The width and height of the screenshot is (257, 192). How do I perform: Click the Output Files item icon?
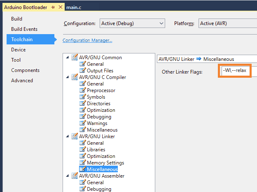[82, 71]
